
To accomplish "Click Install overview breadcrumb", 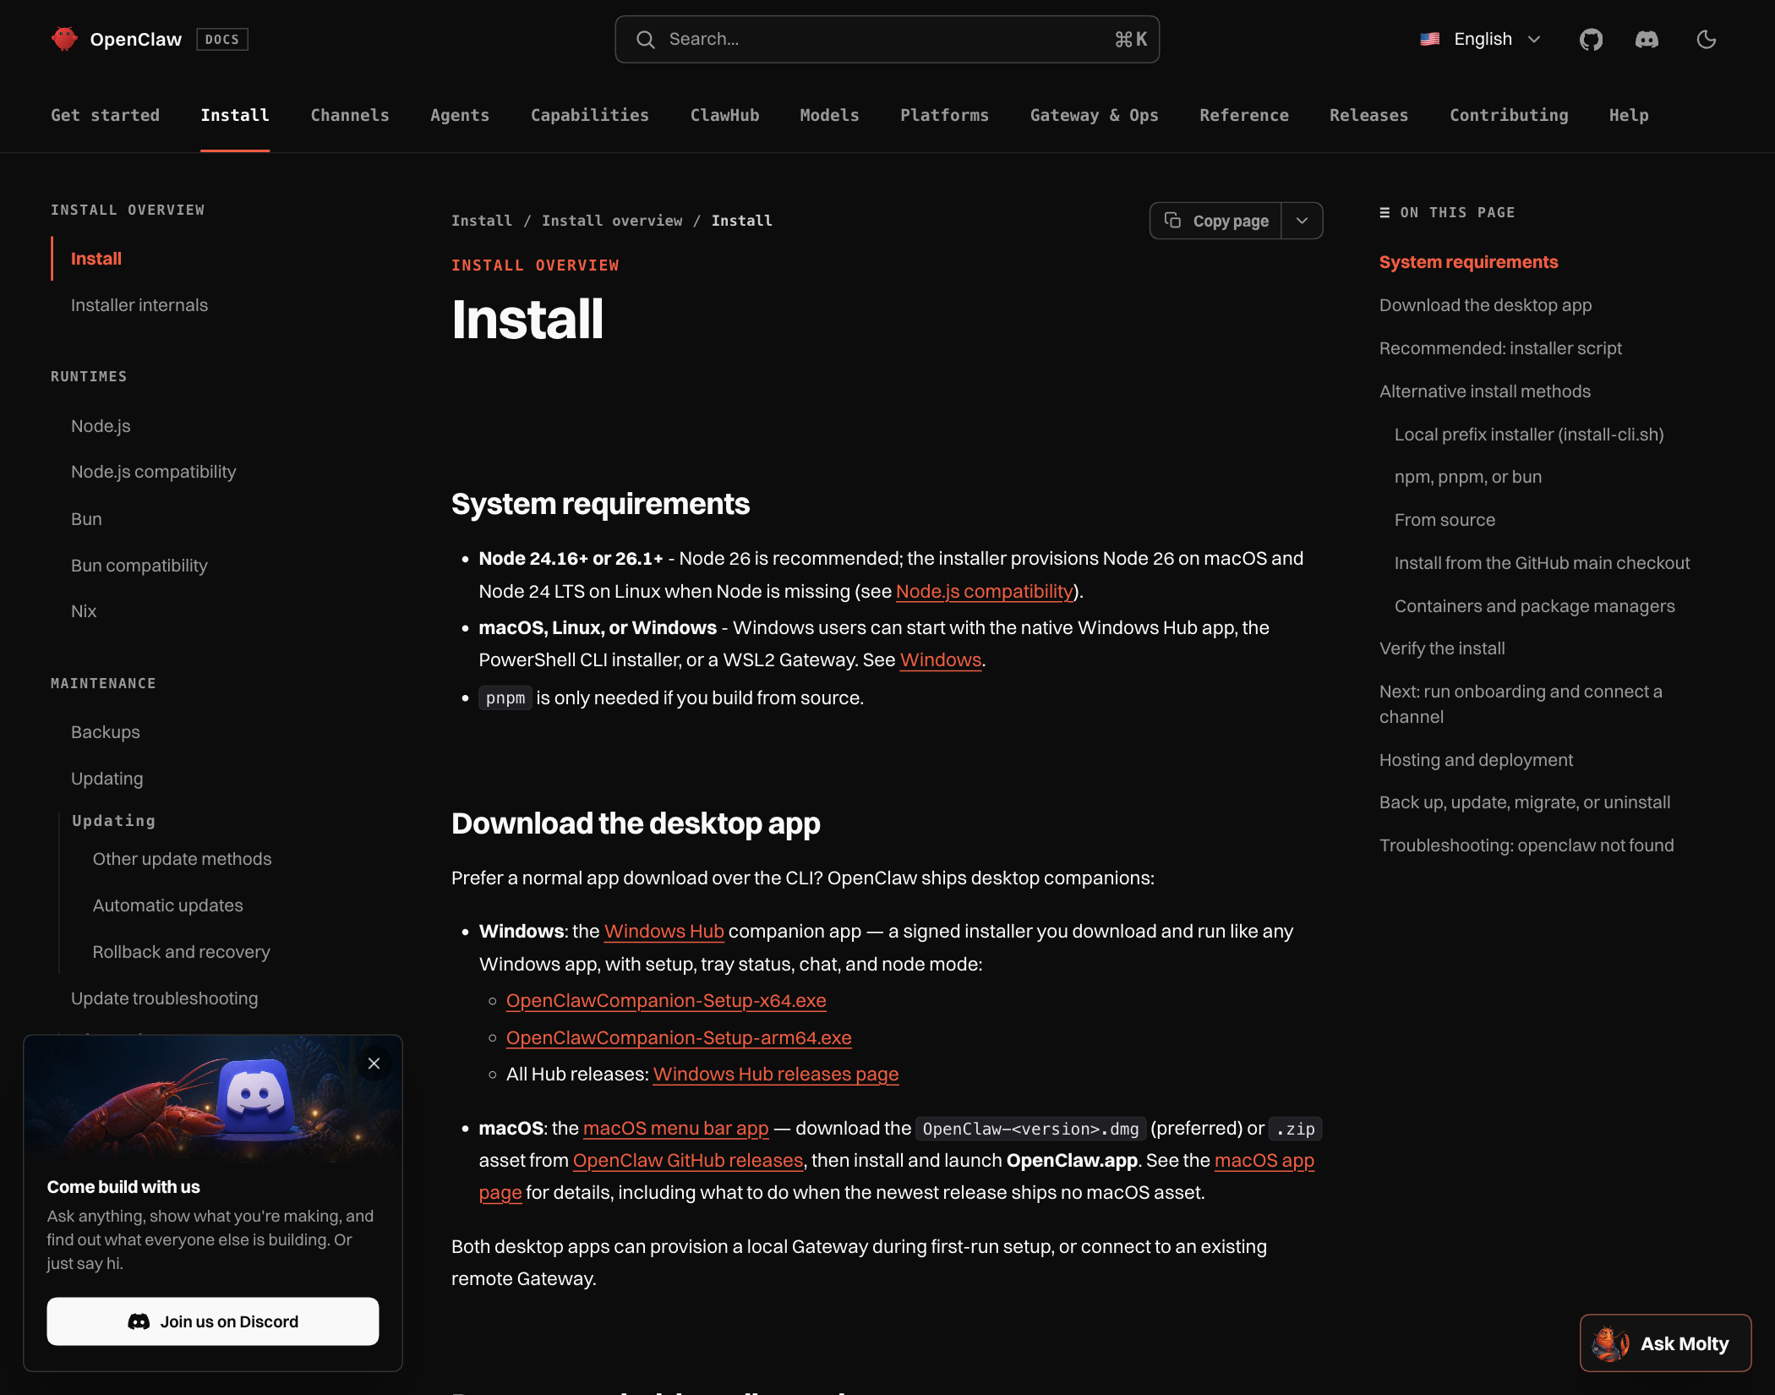I will click(612, 221).
